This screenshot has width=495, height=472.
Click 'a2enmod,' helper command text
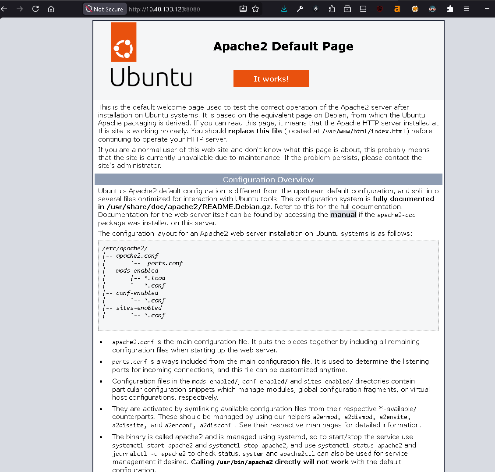pos(327,417)
